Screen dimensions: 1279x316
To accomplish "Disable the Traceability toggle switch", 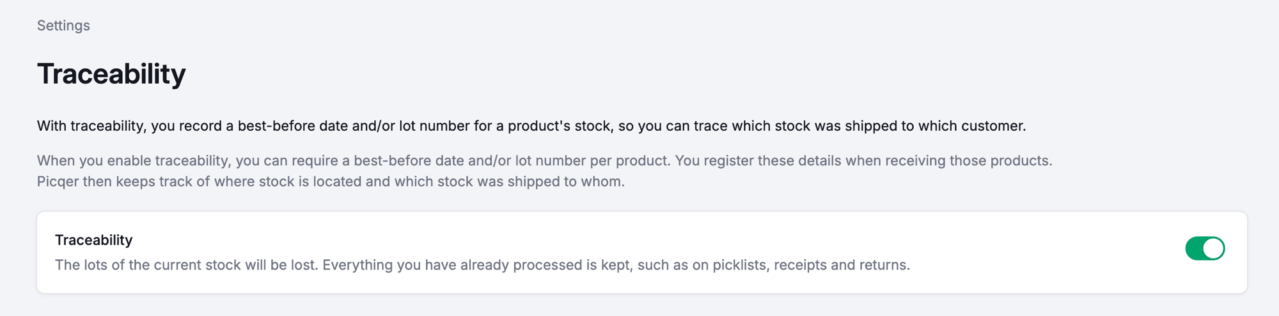I will (x=1205, y=248).
